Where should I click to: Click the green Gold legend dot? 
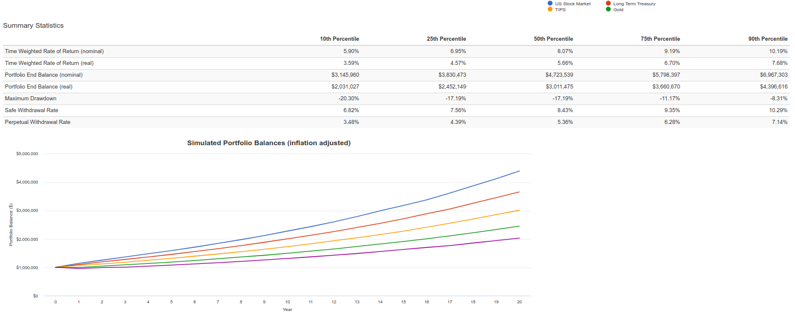click(x=608, y=9)
